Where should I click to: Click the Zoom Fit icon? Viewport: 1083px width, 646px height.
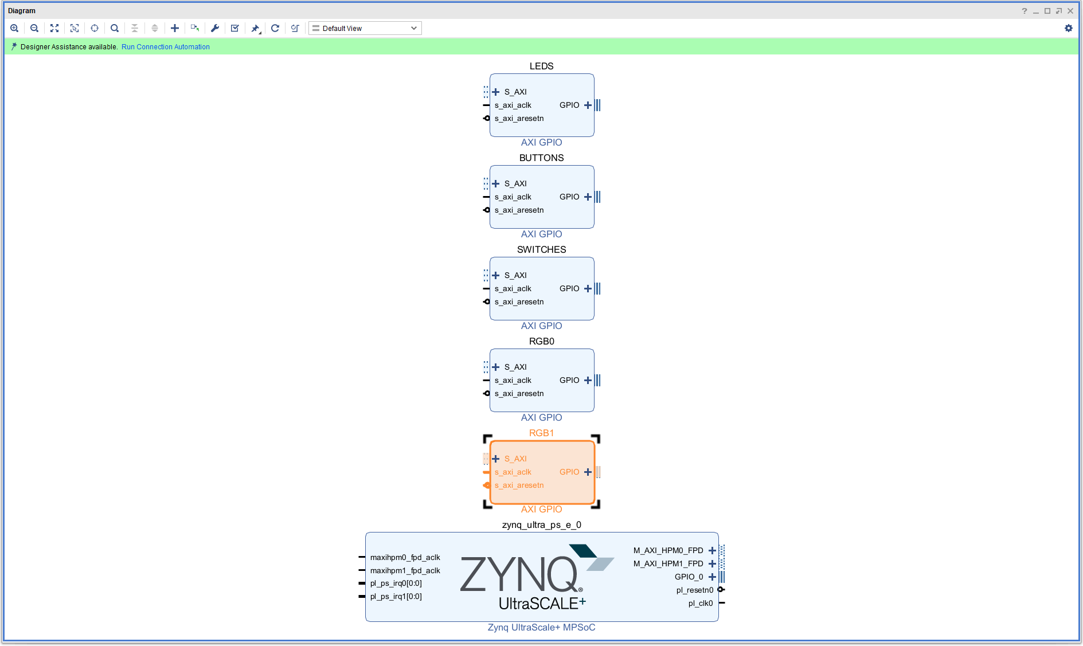click(x=54, y=28)
